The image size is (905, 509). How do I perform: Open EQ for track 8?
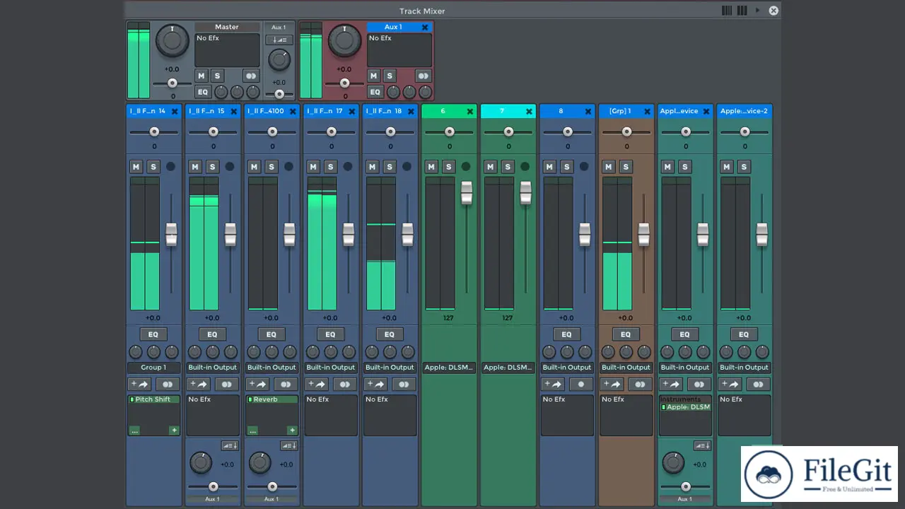click(x=567, y=334)
